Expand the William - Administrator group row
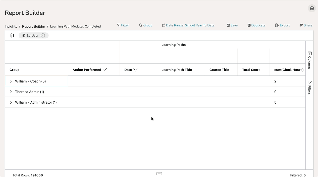Image resolution: width=318 pixels, height=177 pixels. coord(11,102)
